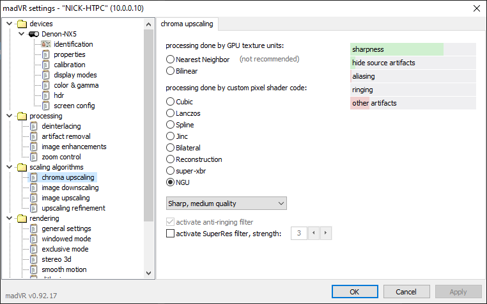Select the chroma upscaling tab
The width and height of the screenshot is (487, 304).
tap(188, 24)
